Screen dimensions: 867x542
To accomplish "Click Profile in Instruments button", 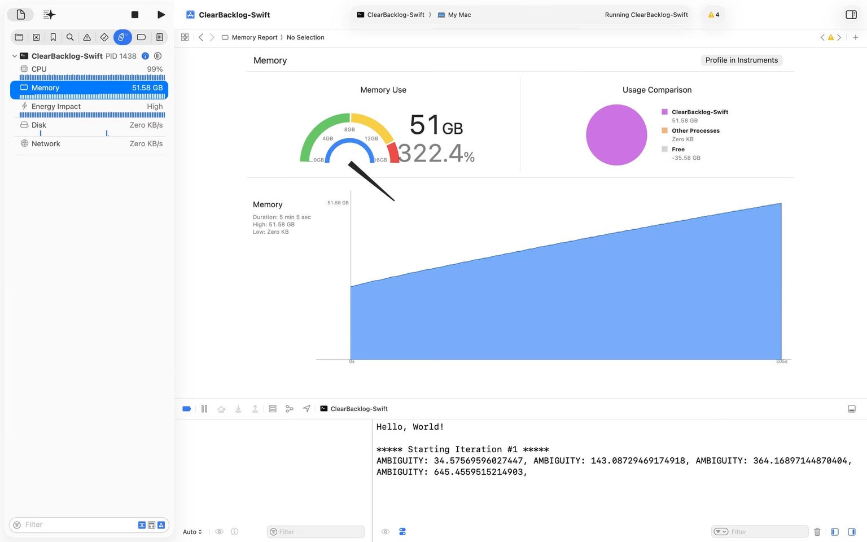I will point(741,60).
